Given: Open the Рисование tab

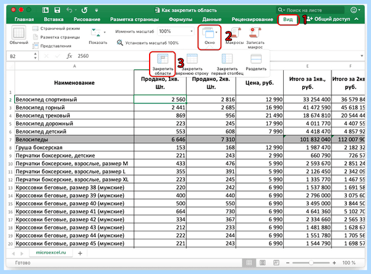Looking at the screenshot, I should pos(87,19).
